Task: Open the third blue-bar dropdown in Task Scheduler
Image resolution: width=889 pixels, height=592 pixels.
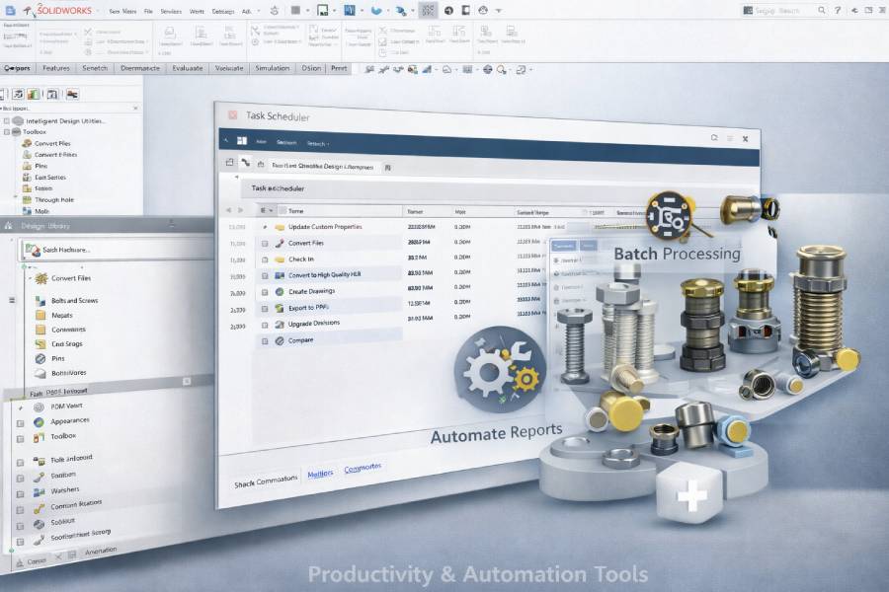Action: (318, 144)
